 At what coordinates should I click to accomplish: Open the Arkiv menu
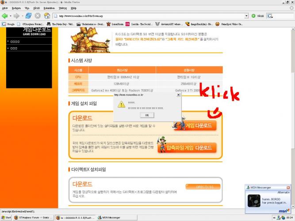coord(5,8)
